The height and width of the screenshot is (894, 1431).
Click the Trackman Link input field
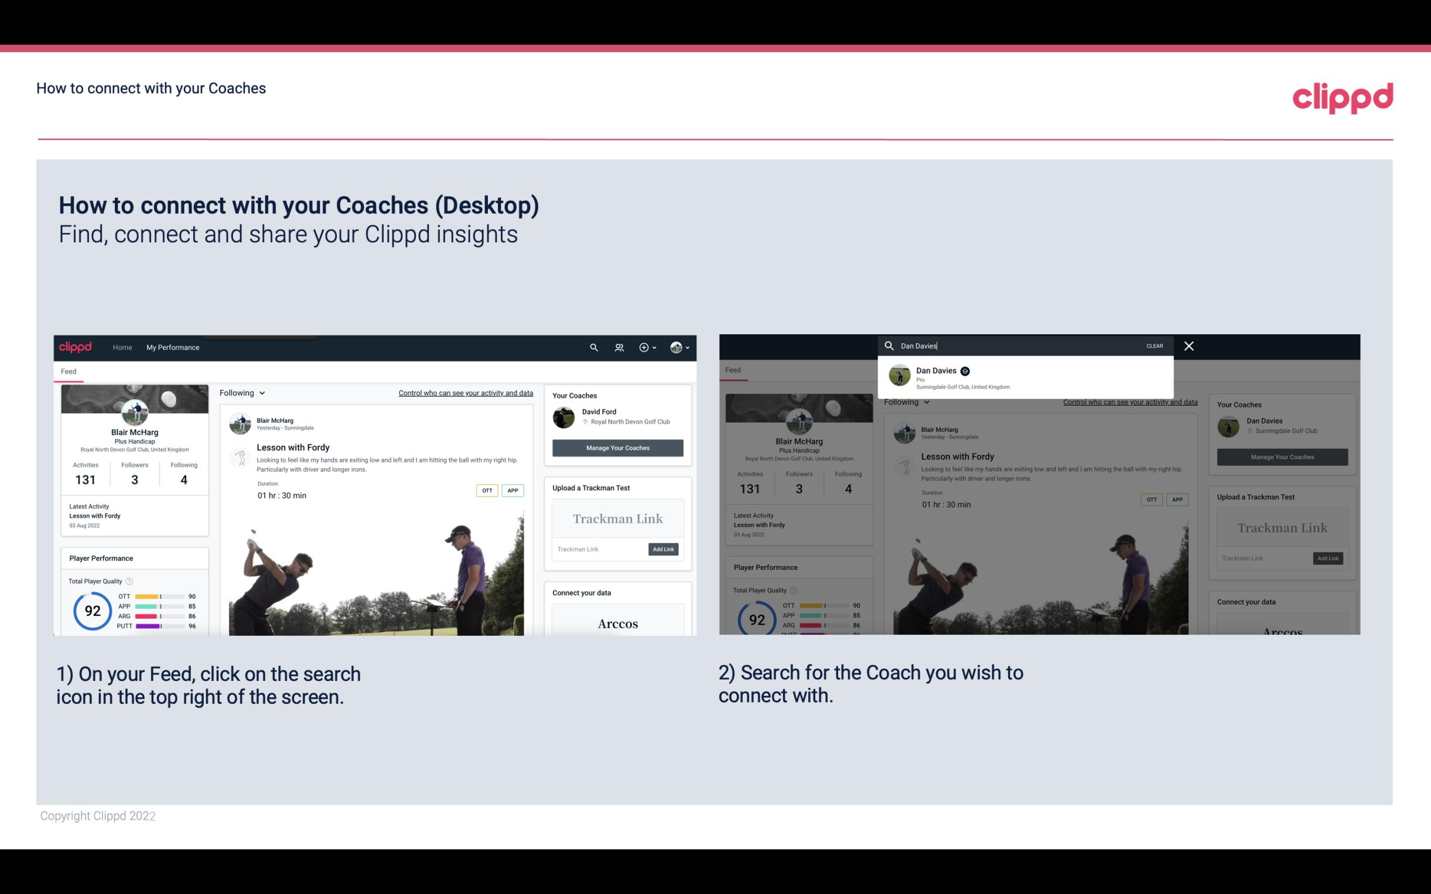point(600,548)
